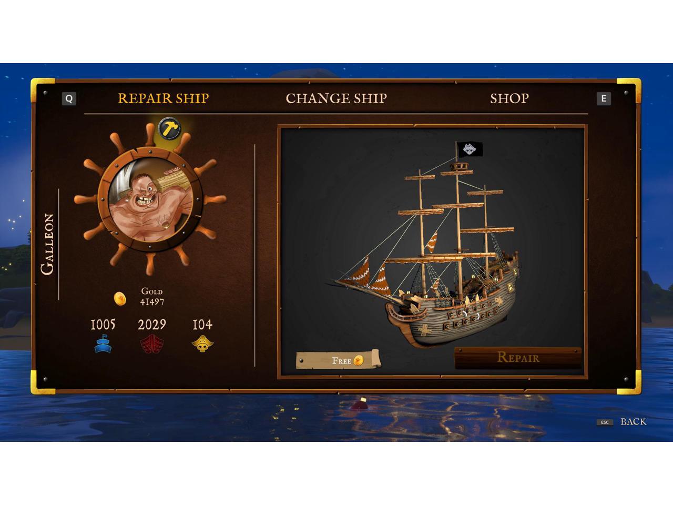Click the gold pirate skull icon under 104

202,344
